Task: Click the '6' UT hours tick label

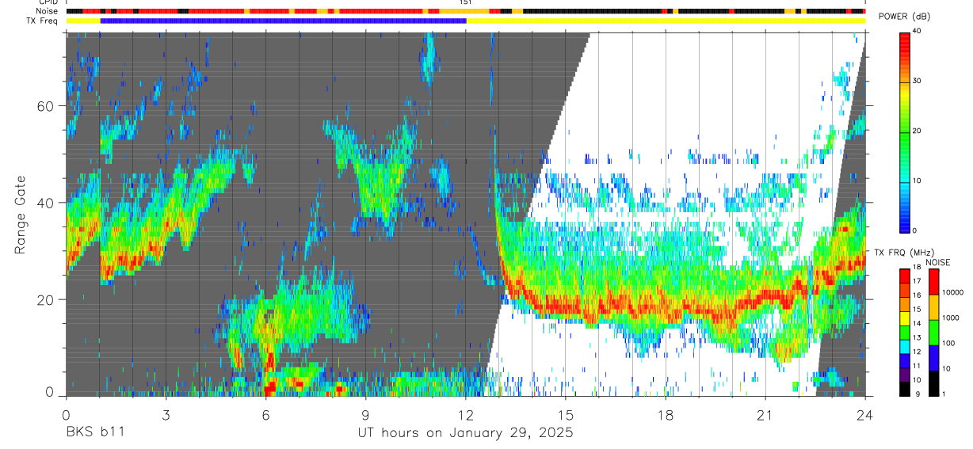Action: (x=265, y=415)
